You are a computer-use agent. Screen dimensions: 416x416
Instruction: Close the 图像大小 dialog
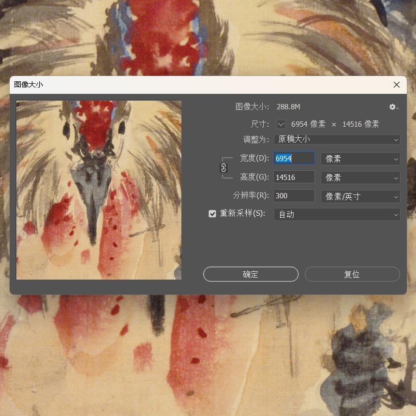[x=397, y=85]
